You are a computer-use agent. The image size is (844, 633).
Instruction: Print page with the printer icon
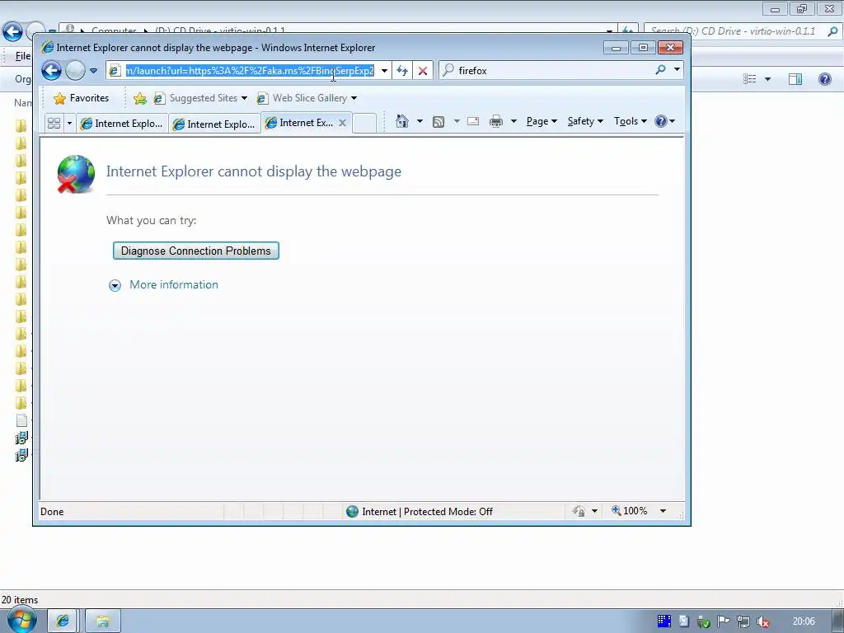[x=495, y=122]
